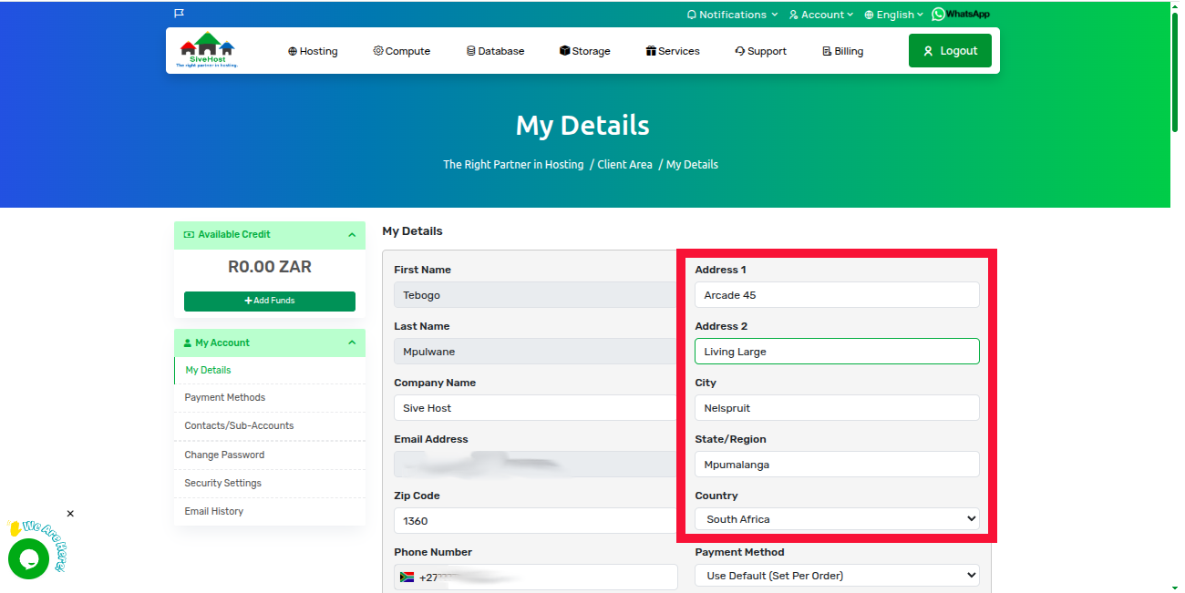Click the Database cylinder icon

point(470,51)
